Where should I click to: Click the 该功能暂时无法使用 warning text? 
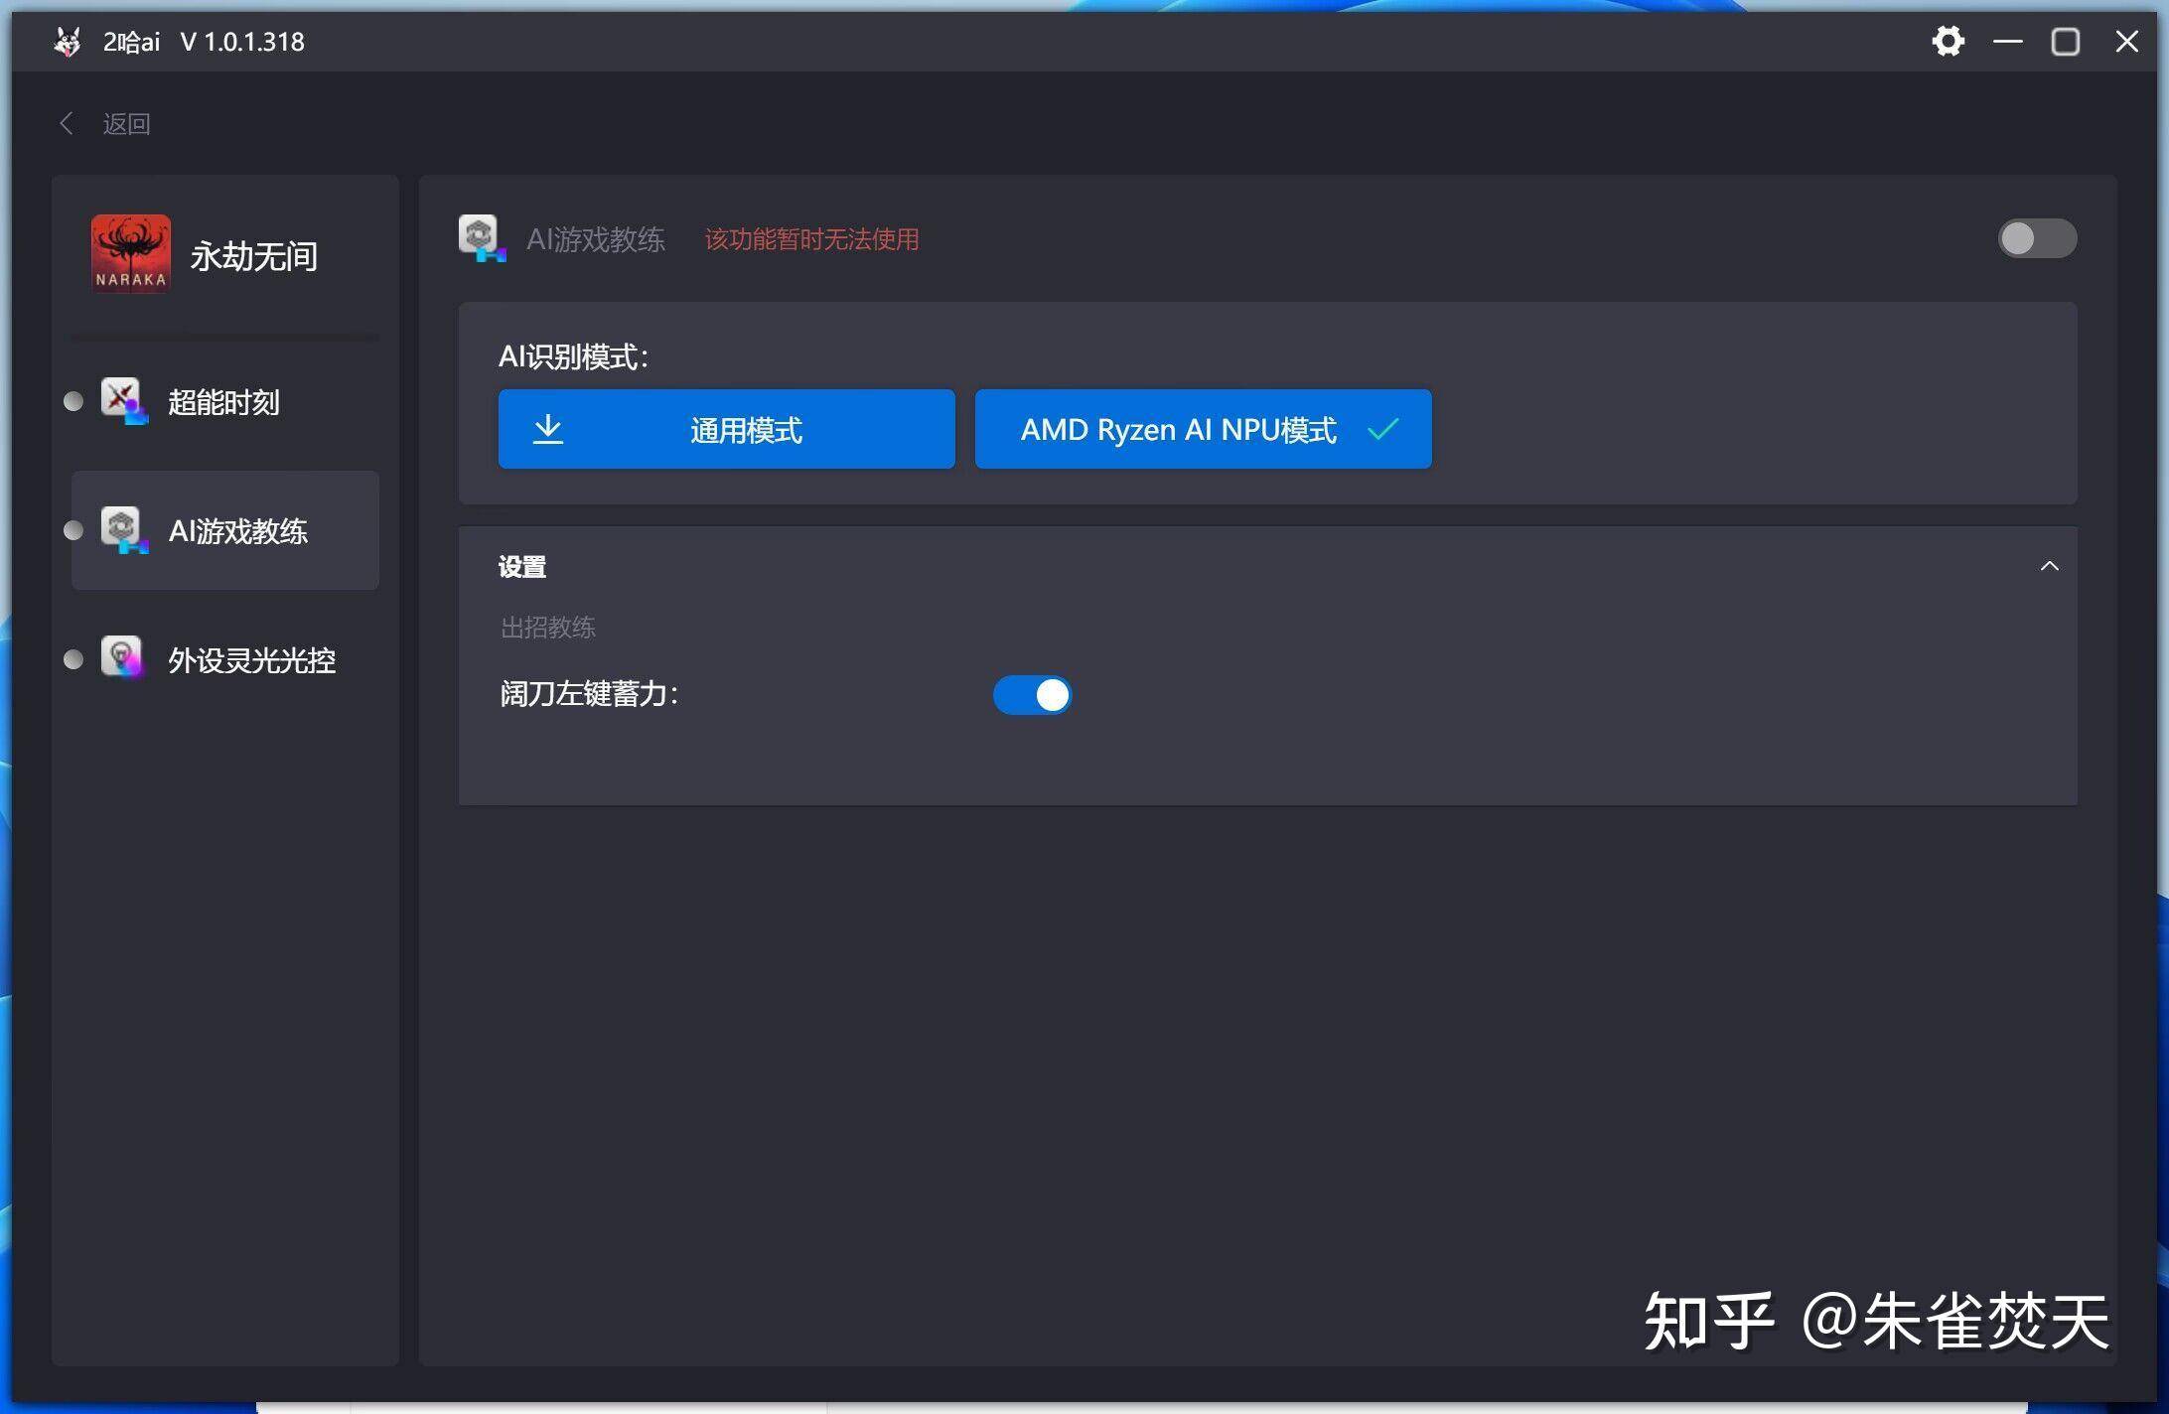tap(811, 239)
